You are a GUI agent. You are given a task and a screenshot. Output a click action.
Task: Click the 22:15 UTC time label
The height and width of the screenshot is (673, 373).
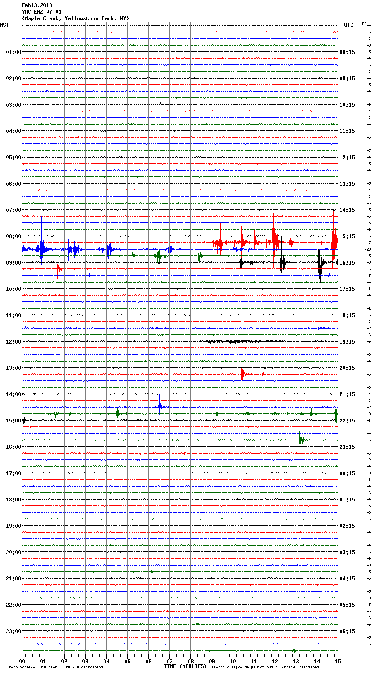coord(347,421)
